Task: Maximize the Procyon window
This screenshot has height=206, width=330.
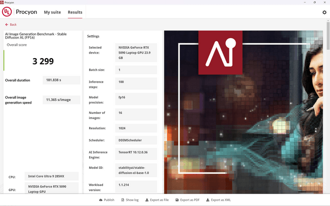Action: click(315, 2)
